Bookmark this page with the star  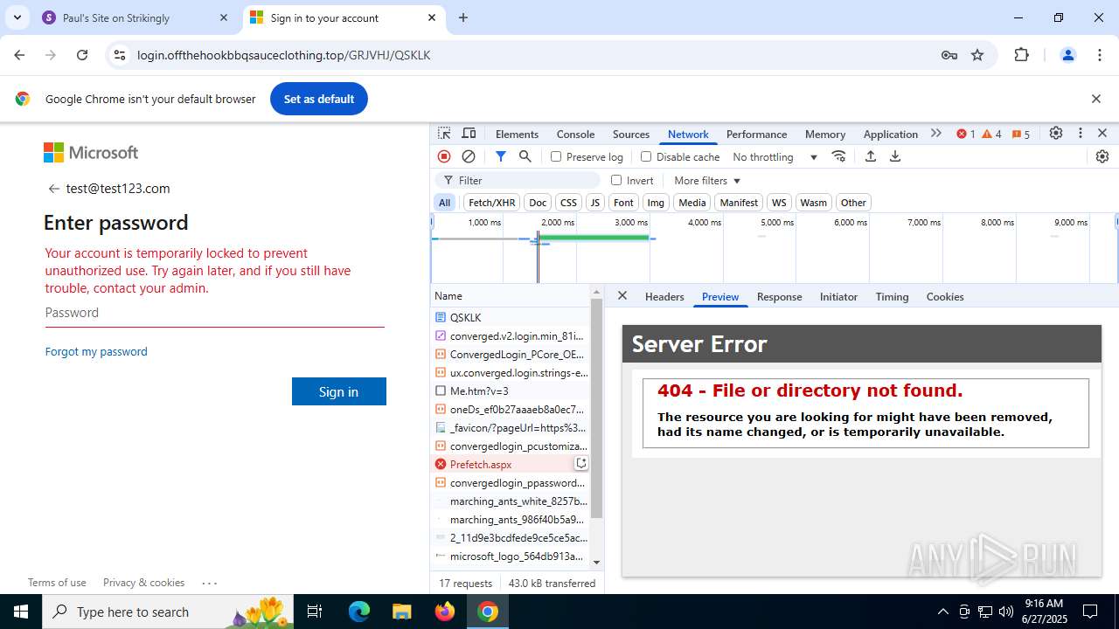tap(977, 55)
